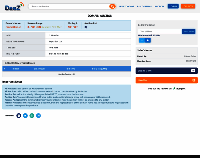Click the Dynadot LLC registrar value

pos(56,42)
